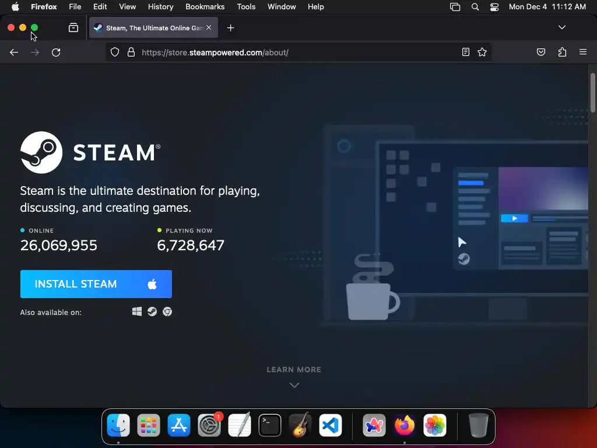Open the Tools menu
The height and width of the screenshot is (448, 597).
[x=246, y=6]
